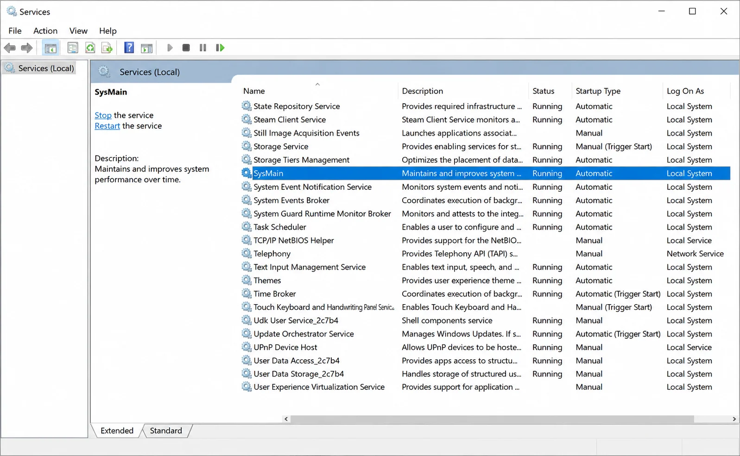Select TCP/IP NetBIOS Helper service
Image resolution: width=740 pixels, height=456 pixels.
(485, 240)
